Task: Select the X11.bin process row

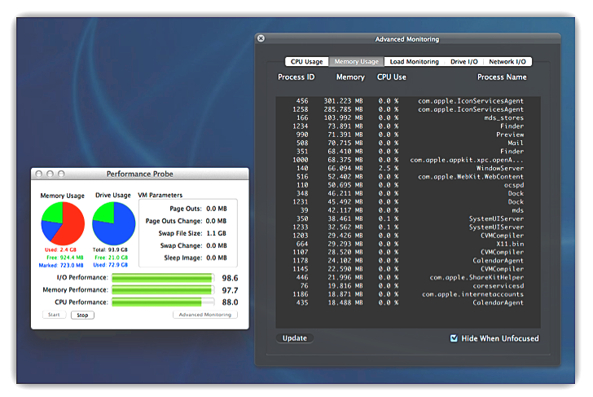Action: pos(408,244)
